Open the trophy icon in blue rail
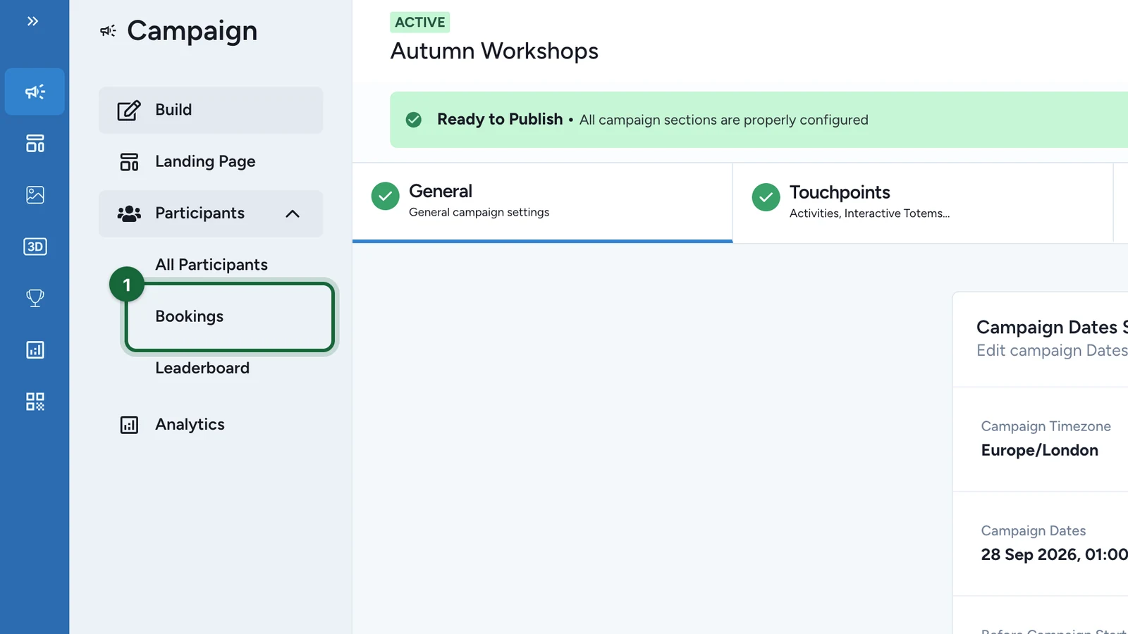This screenshot has height=634, width=1128. pyautogui.click(x=35, y=298)
